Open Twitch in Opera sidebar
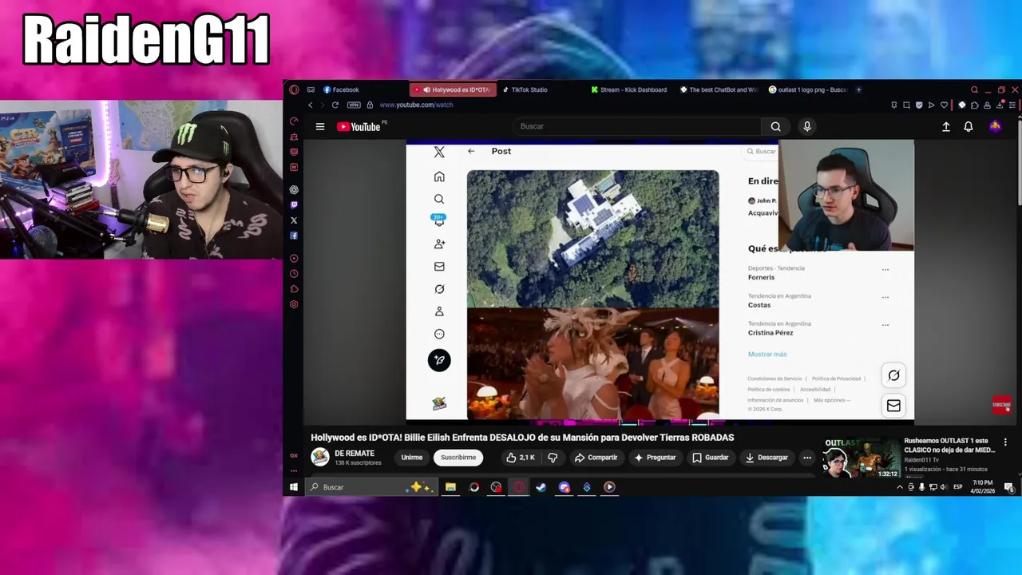This screenshot has width=1022, height=575. (x=294, y=204)
